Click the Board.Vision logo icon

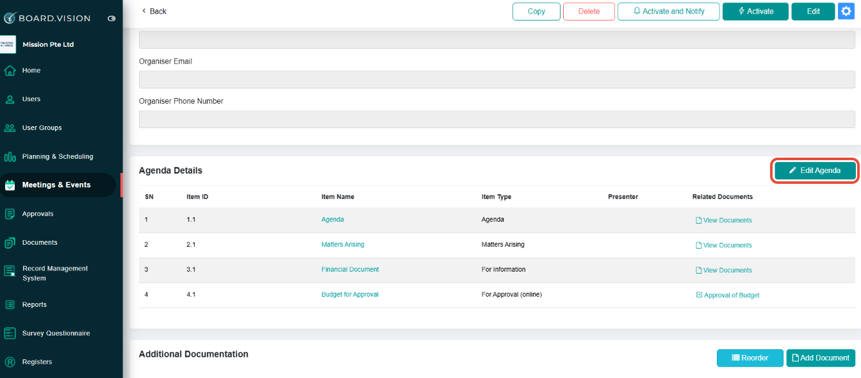[x=10, y=18]
